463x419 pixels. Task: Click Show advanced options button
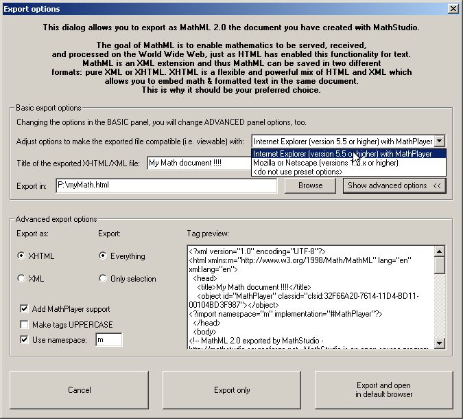(x=394, y=185)
